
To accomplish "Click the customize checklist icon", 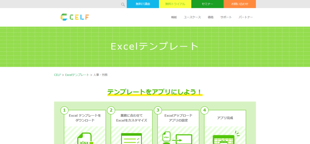I will (x=131, y=139).
